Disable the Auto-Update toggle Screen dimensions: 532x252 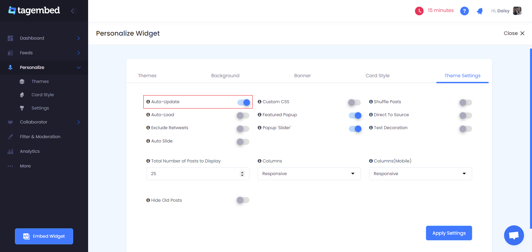tap(243, 103)
